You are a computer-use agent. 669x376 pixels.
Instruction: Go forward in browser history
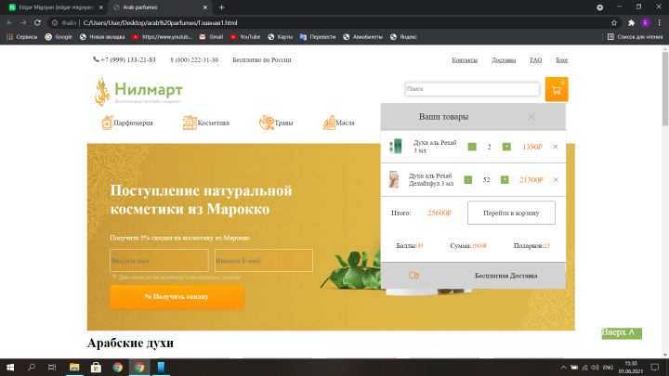[x=23, y=23]
